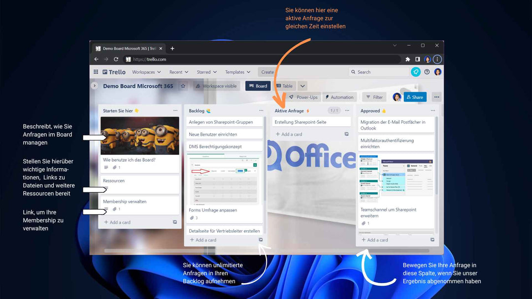Open the help question mark icon

(x=427, y=72)
